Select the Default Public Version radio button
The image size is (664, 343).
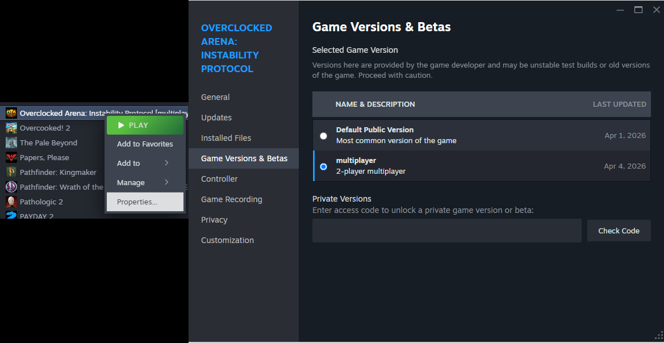click(324, 136)
